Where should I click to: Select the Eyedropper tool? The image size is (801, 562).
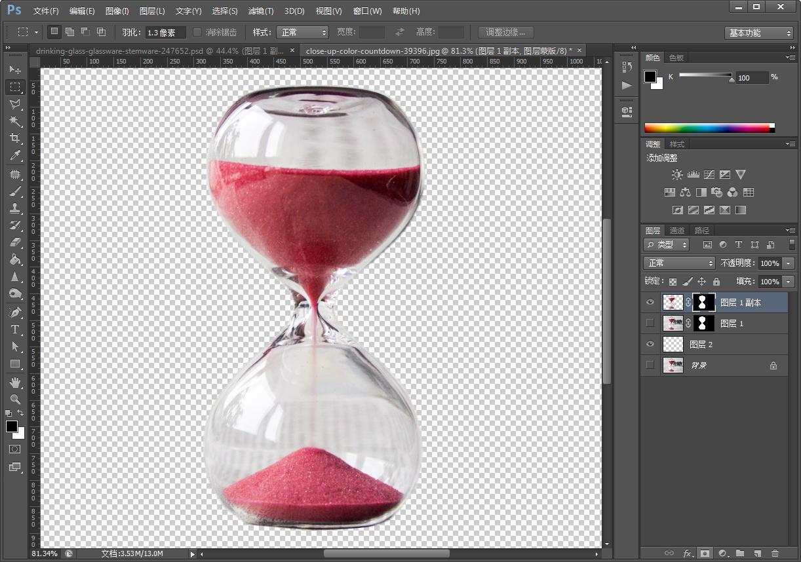15,156
